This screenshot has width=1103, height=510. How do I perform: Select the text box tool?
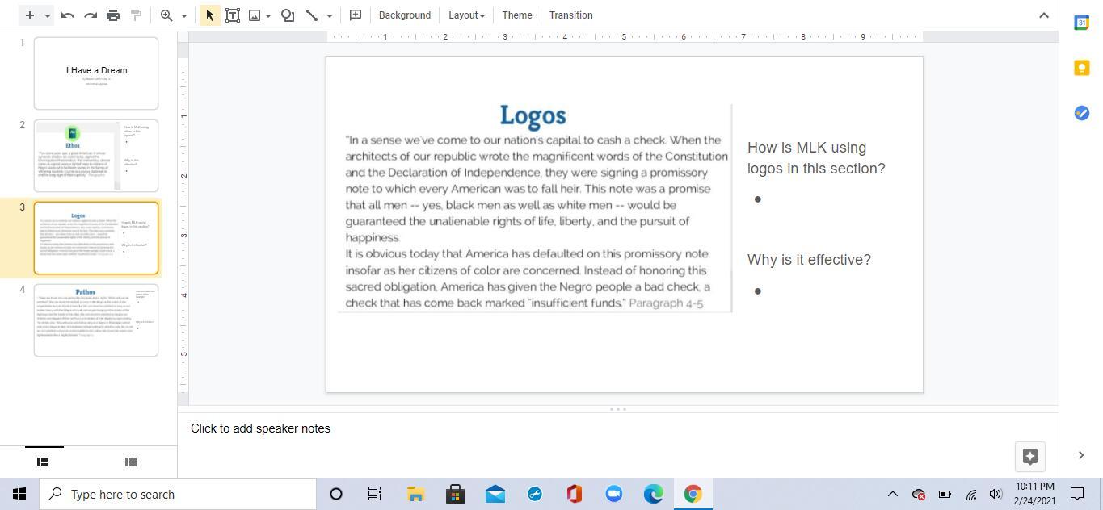point(233,15)
